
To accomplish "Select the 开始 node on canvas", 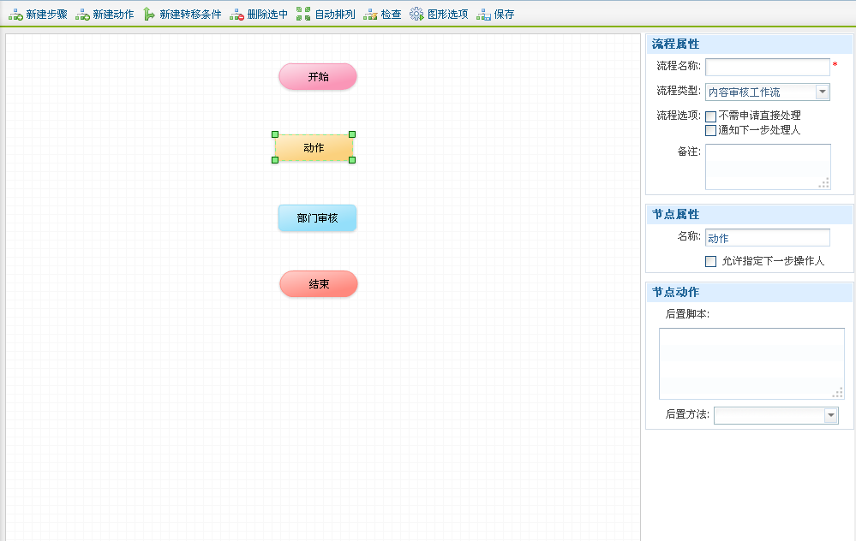I will (x=318, y=76).
